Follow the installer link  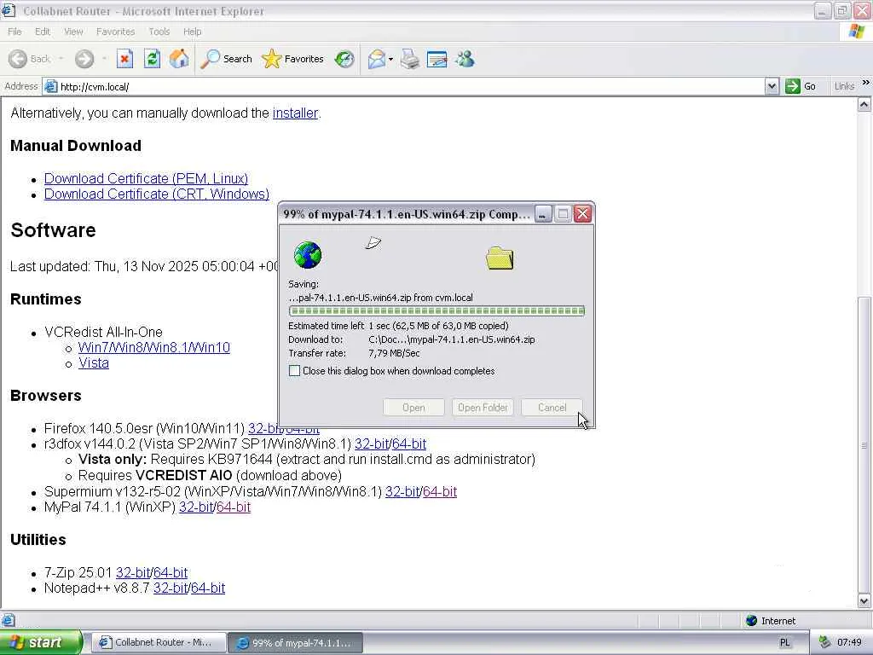[x=295, y=113]
